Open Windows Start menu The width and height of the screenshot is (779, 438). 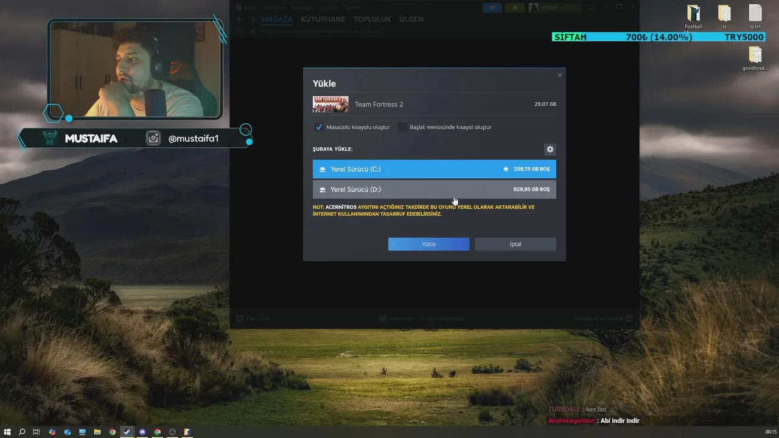click(x=7, y=432)
